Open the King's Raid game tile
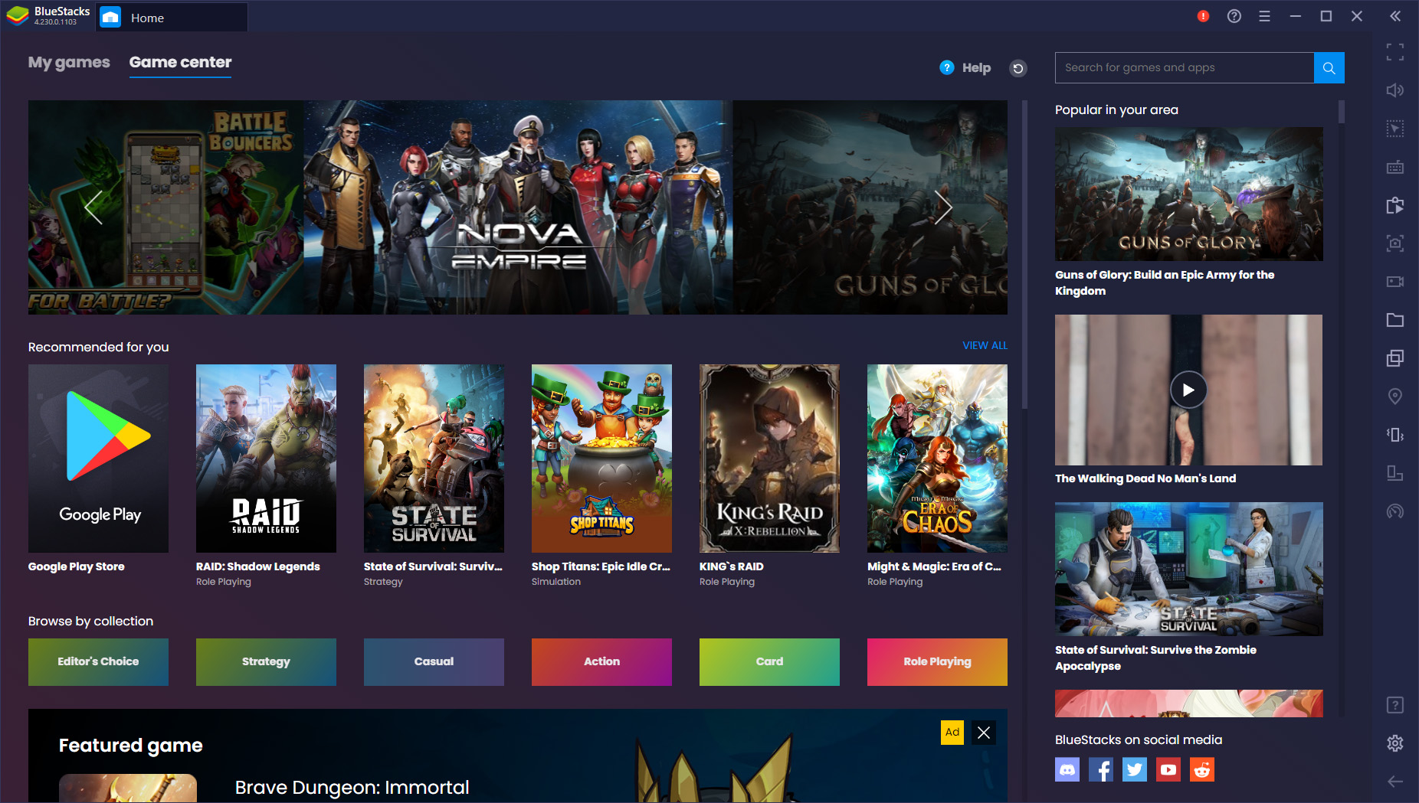This screenshot has height=803, width=1419. 769,458
